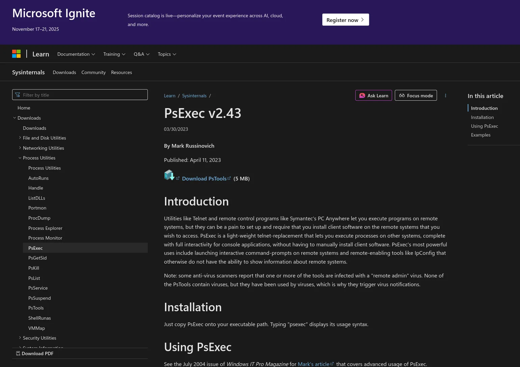Expand the Security Utilities section

click(x=20, y=338)
